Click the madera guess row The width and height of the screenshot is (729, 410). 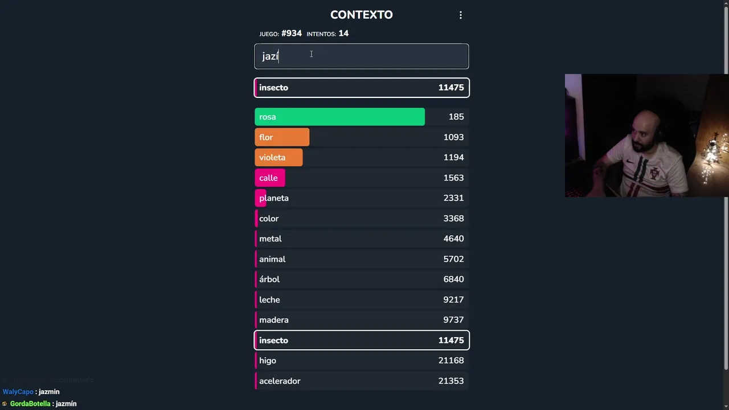pos(362,320)
